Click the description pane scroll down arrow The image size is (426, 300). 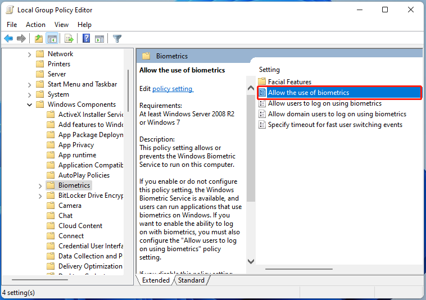(x=251, y=261)
